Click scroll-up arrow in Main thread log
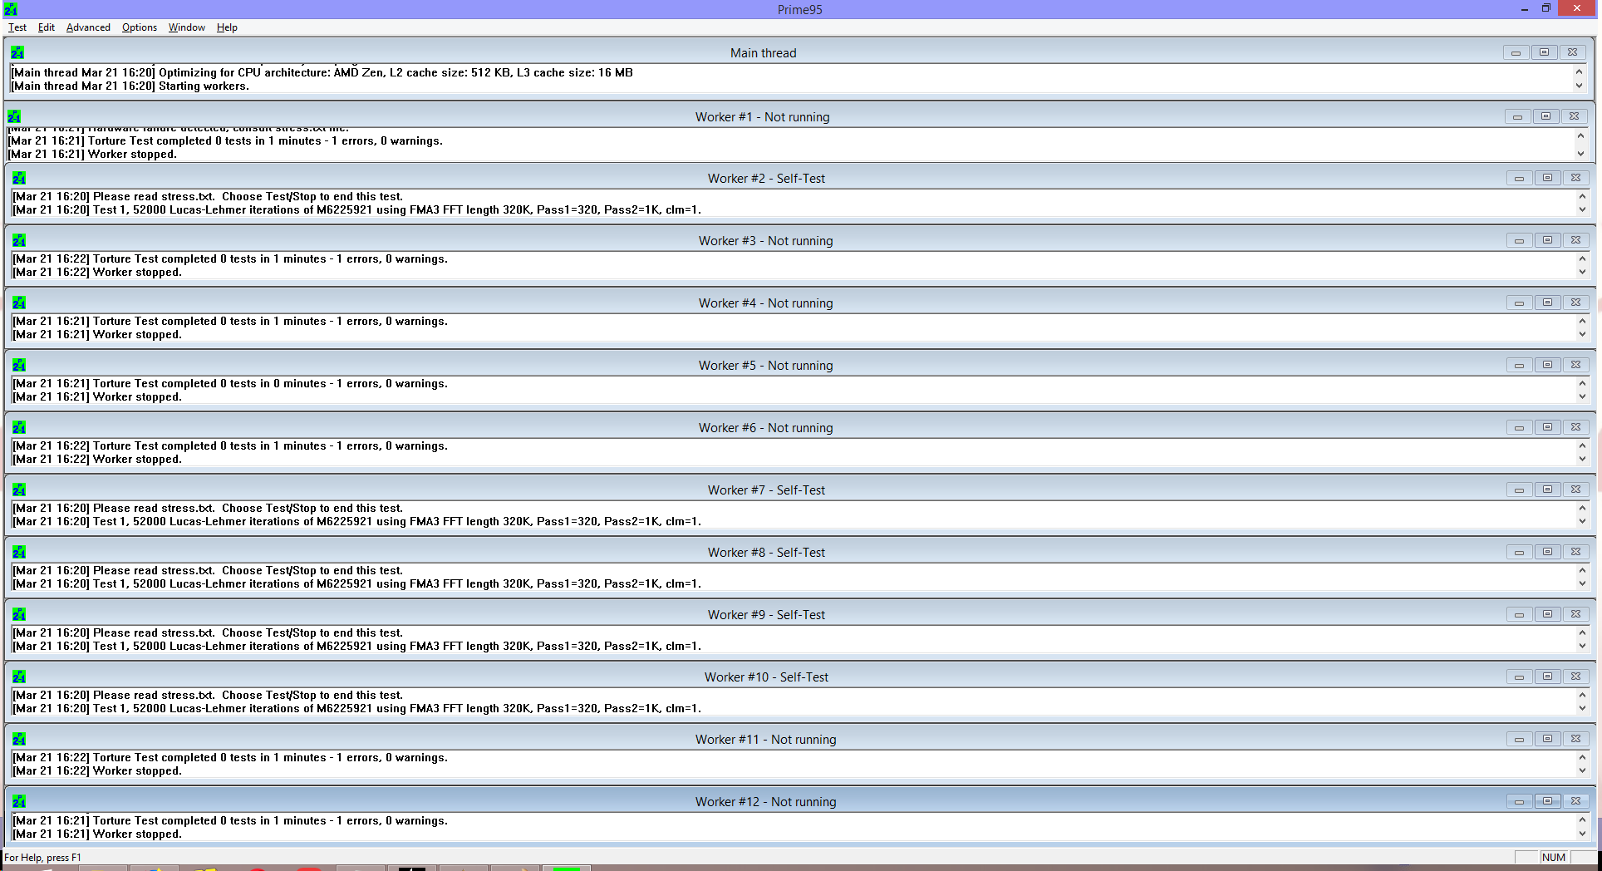 pyautogui.click(x=1579, y=72)
